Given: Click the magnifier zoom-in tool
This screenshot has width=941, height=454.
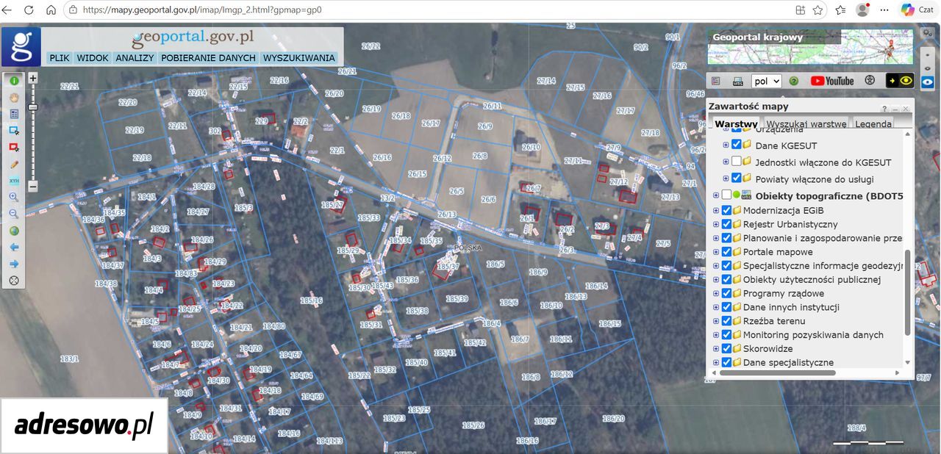Looking at the screenshot, I should tap(14, 197).
